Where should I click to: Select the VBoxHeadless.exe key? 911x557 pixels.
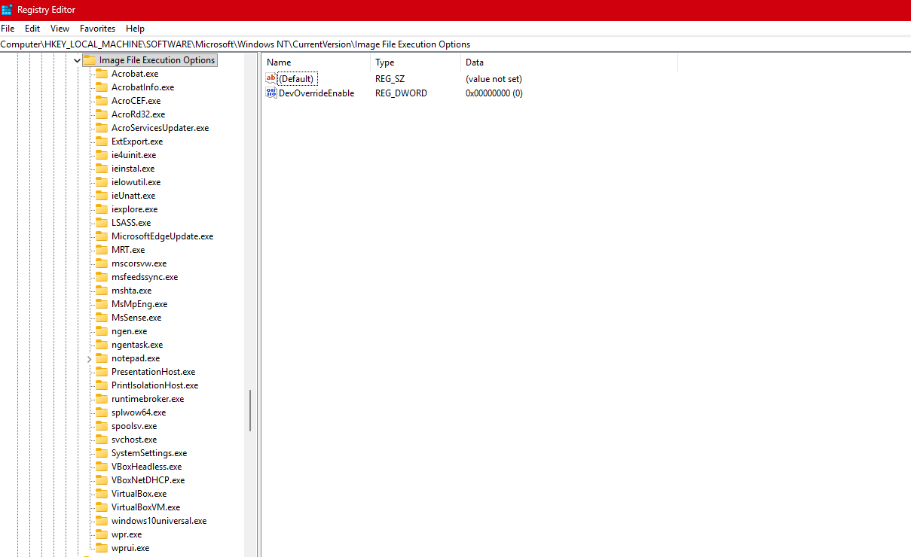coord(146,467)
